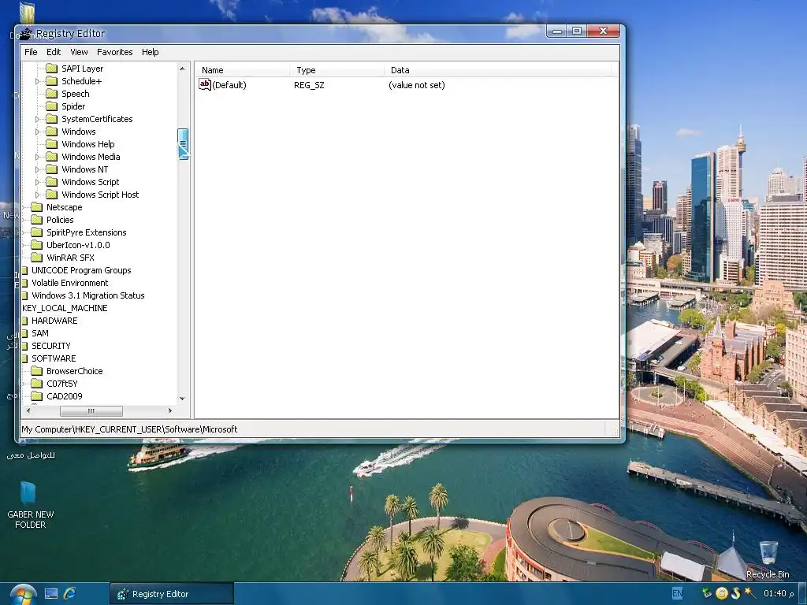Click the Windows Start orb
Screen dimensions: 807x605
(x=23, y=594)
